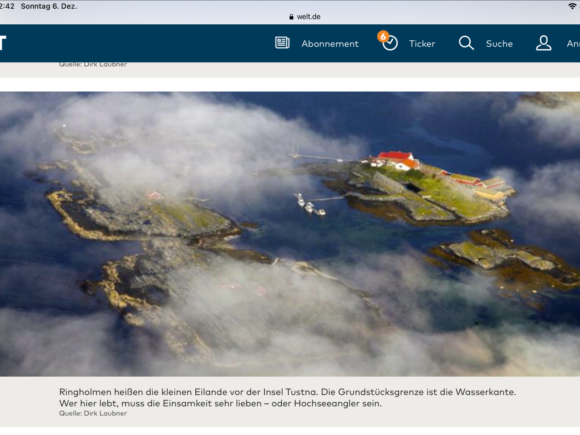Open the Abonnement newspaper icon
The height and width of the screenshot is (435, 580).
point(282,43)
